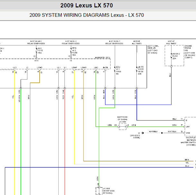Click the 'ECU-IG 2 FUSE 10A' label

coord(75,52)
